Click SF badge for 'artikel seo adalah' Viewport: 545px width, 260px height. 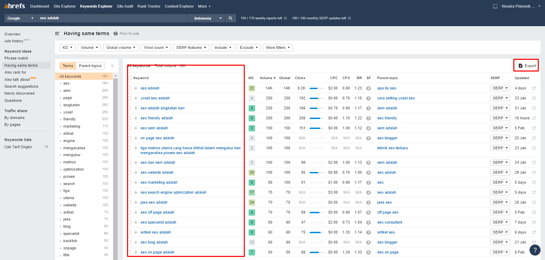pyautogui.click(x=369, y=232)
